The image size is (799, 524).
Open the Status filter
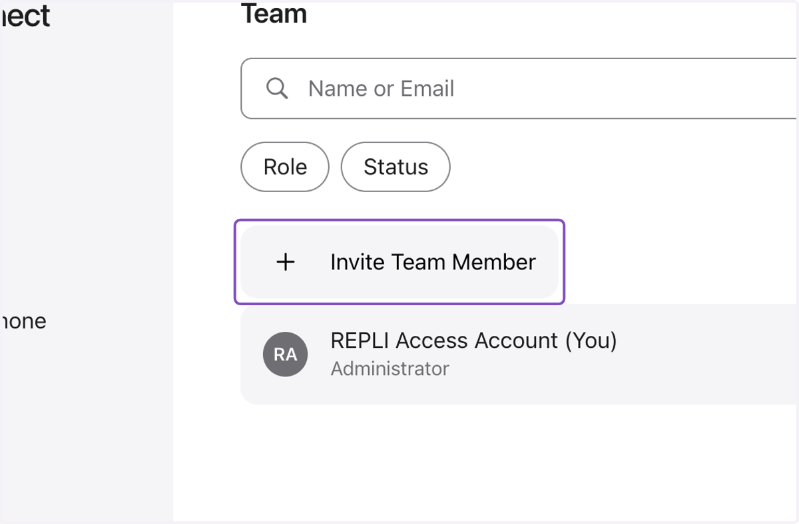(396, 167)
